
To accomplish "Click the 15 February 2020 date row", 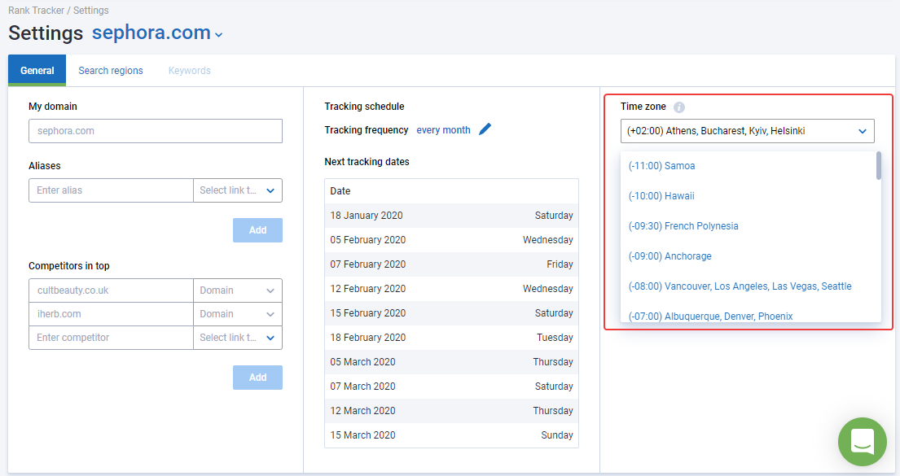I will coord(451,313).
